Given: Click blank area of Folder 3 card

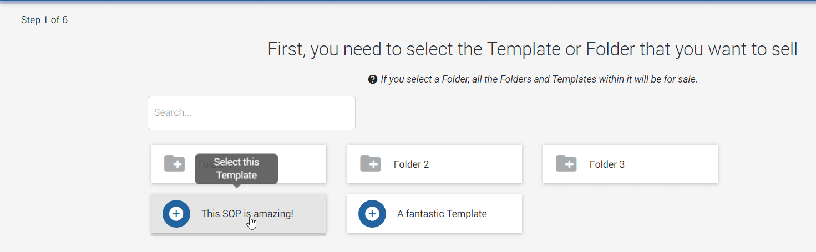Looking at the screenshot, I should point(671,164).
